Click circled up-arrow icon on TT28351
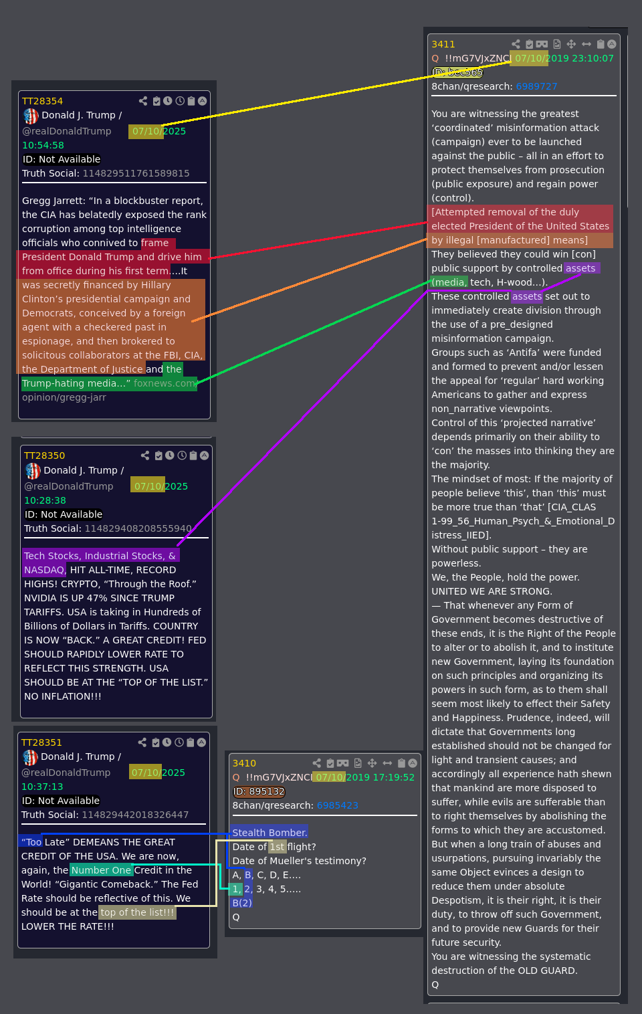 [201, 742]
